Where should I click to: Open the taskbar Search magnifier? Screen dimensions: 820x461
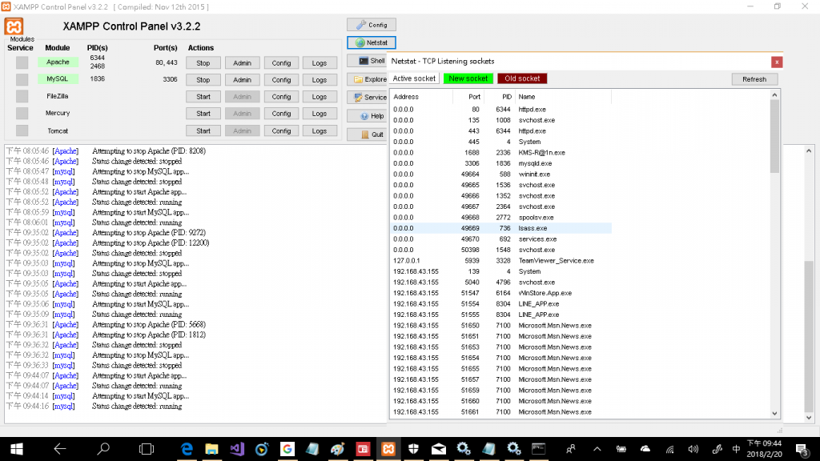(103, 449)
